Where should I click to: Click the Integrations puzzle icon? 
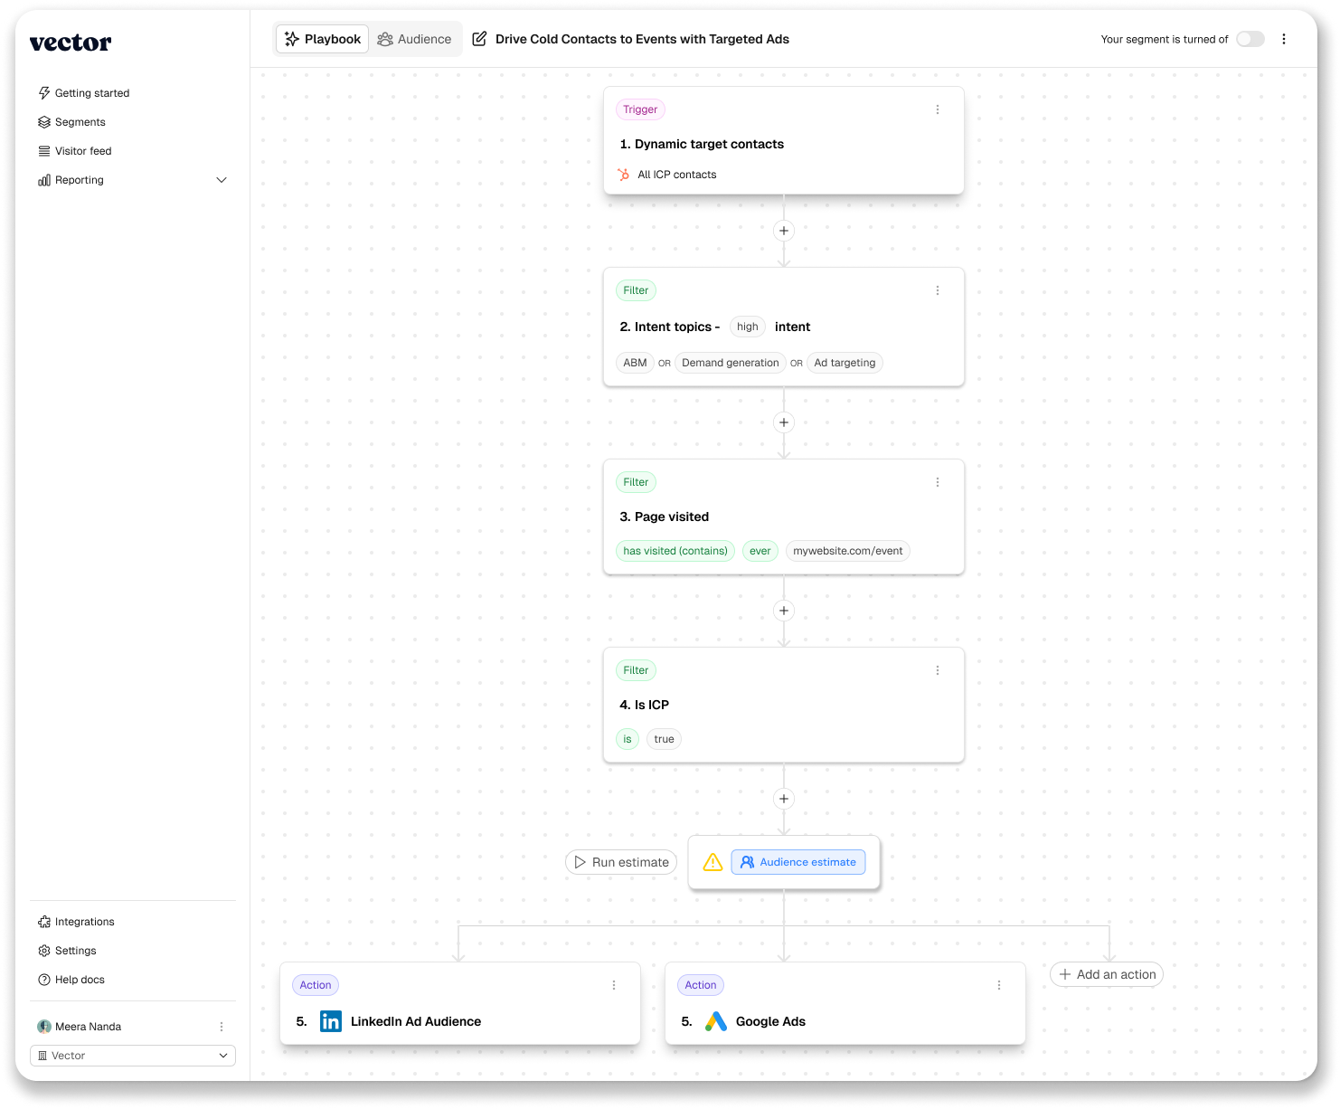point(44,922)
